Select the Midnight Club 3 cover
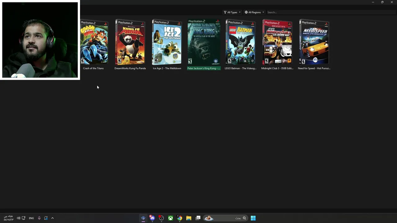This screenshot has height=223, width=397. tap(277, 42)
